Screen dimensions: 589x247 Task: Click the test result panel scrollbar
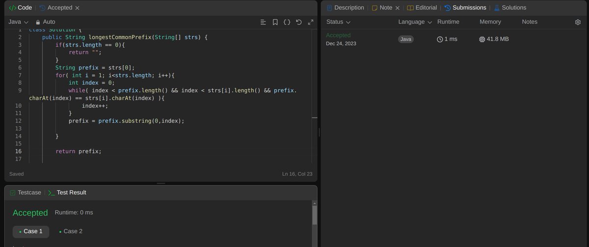[315, 216]
